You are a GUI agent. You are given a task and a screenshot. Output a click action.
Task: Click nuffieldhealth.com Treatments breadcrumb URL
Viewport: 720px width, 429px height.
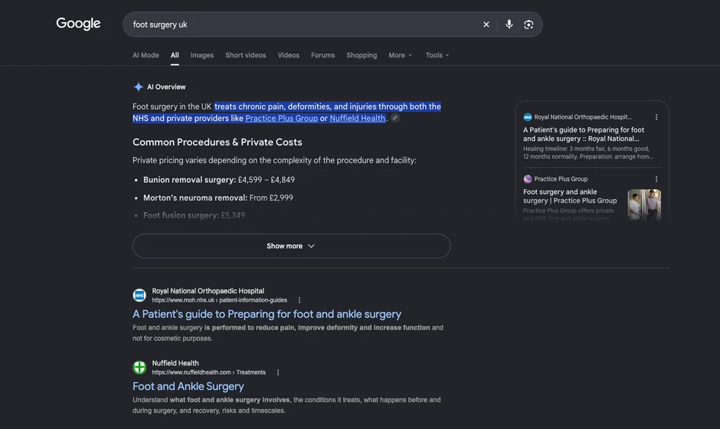coord(209,372)
